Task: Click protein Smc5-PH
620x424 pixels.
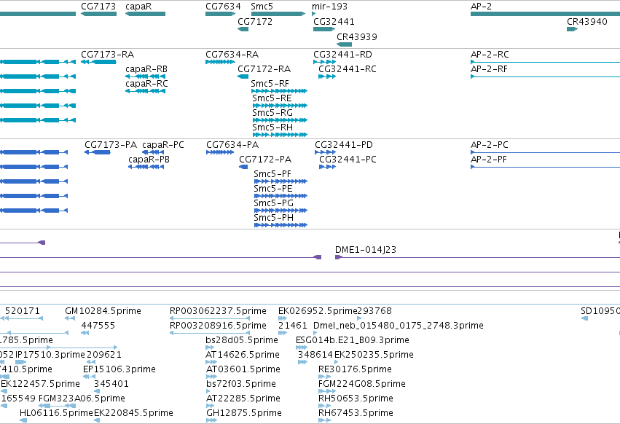Action: click(x=280, y=225)
